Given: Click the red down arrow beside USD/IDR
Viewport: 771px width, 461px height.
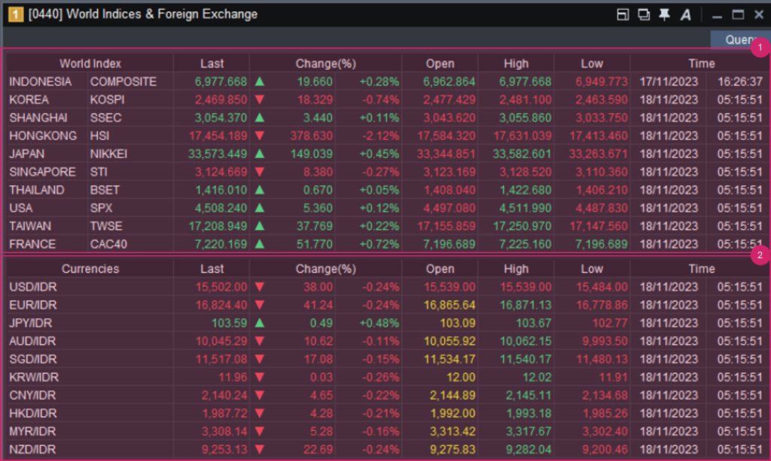Looking at the screenshot, I should 260,287.
